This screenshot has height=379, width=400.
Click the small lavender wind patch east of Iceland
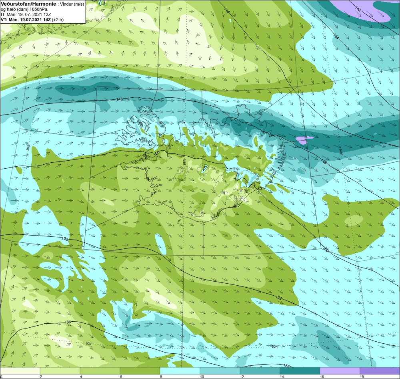coord(304,140)
